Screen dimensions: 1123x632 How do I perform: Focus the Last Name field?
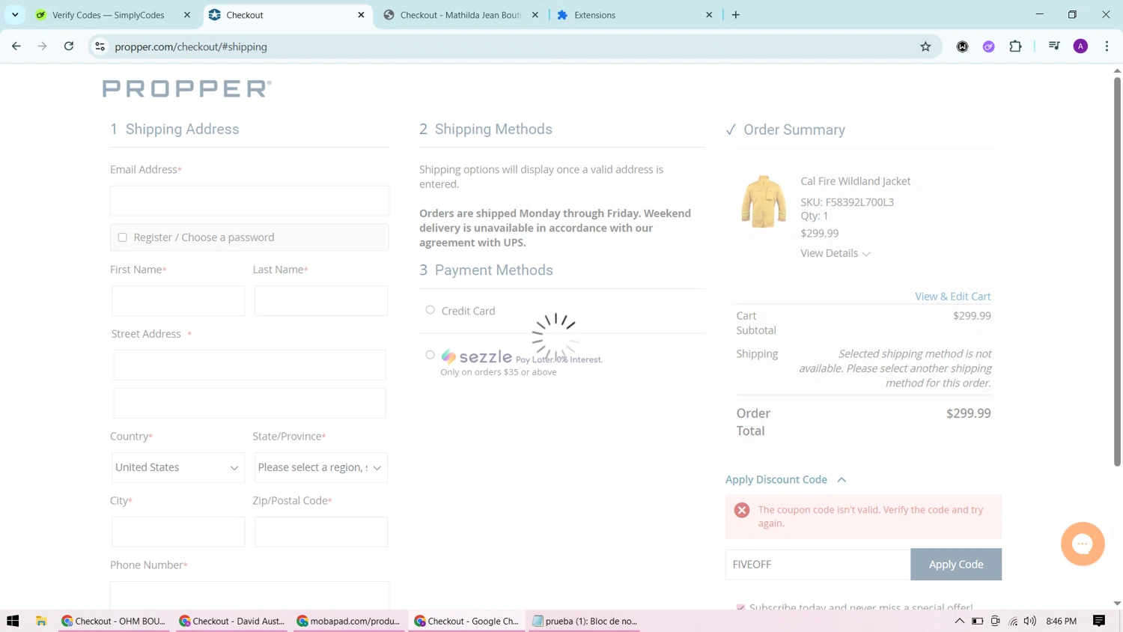(x=321, y=300)
